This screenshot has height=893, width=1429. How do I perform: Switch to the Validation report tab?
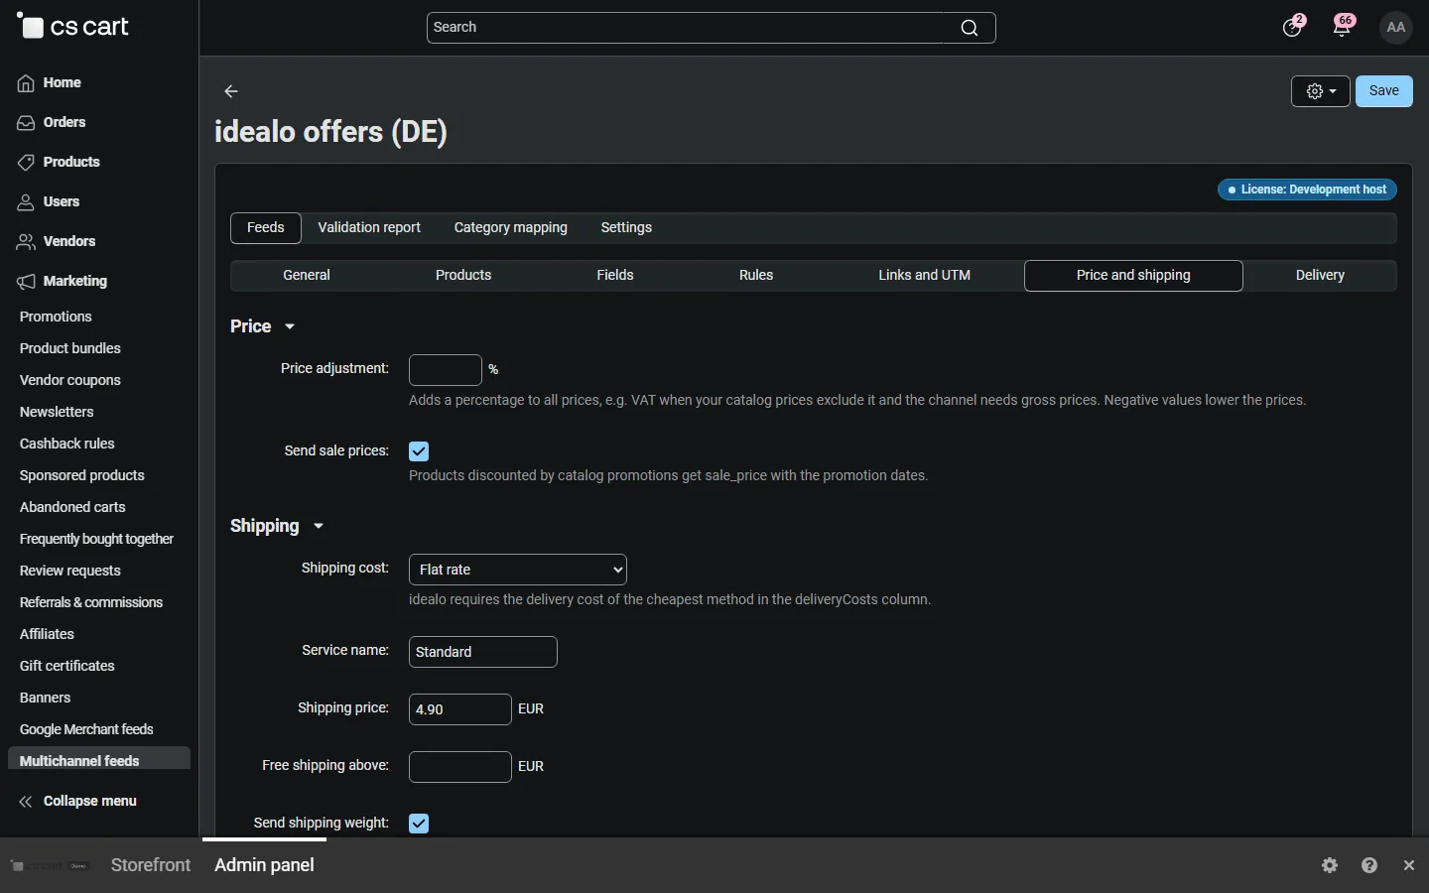click(x=369, y=227)
